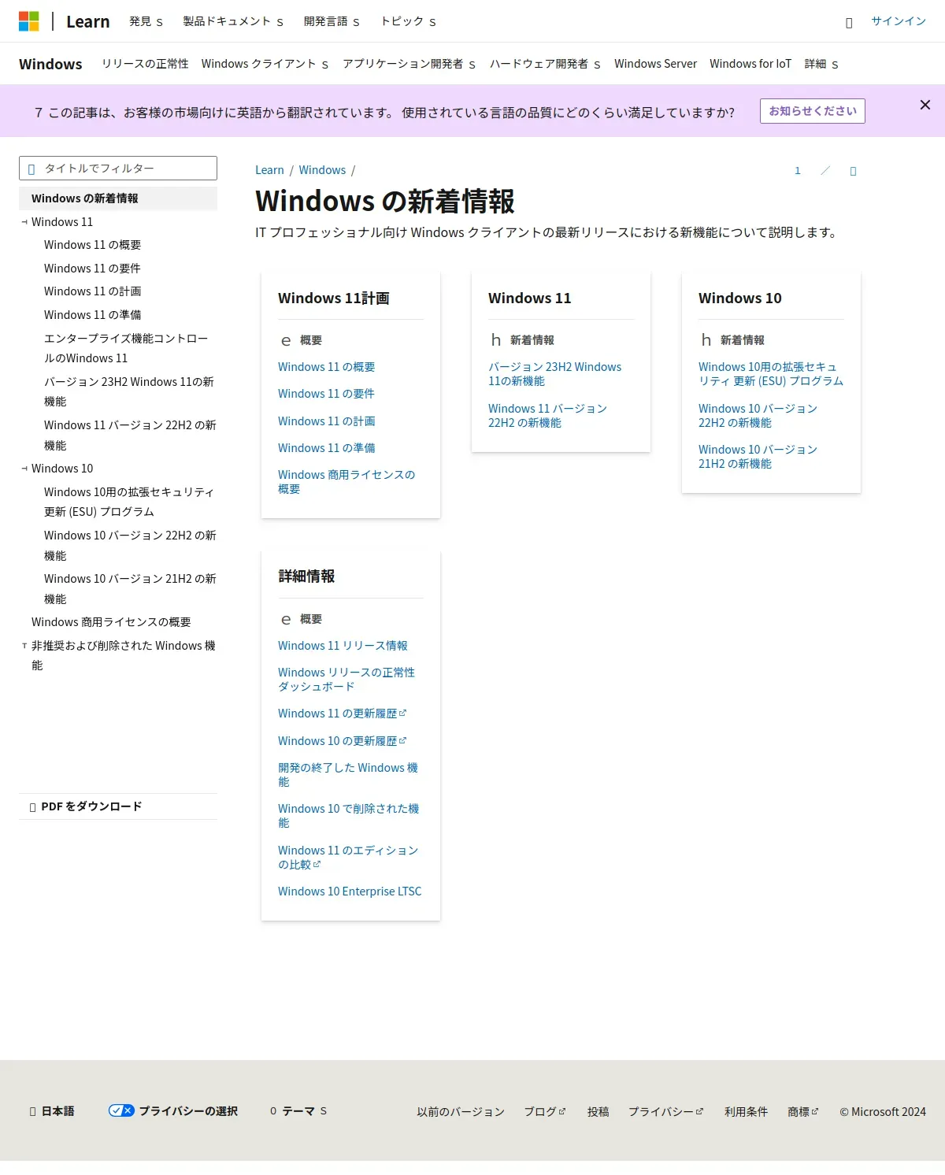Click the additions count 1 near breadcrumb
The height and width of the screenshot is (1175, 945).
(x=797, y=171)
